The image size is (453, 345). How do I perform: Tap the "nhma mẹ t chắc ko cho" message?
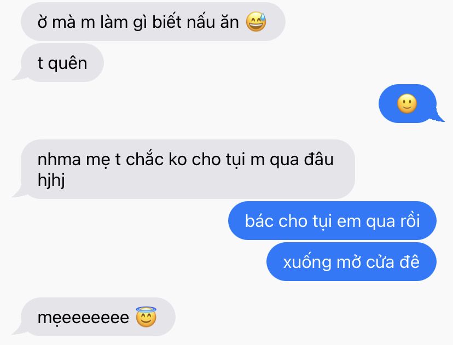click(x=188, y=169)
